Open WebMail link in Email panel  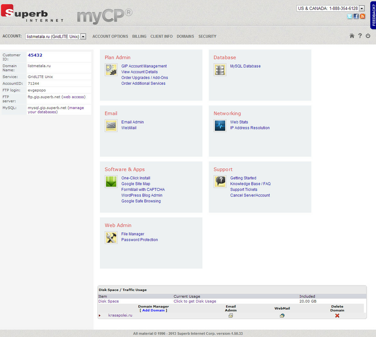129,128
